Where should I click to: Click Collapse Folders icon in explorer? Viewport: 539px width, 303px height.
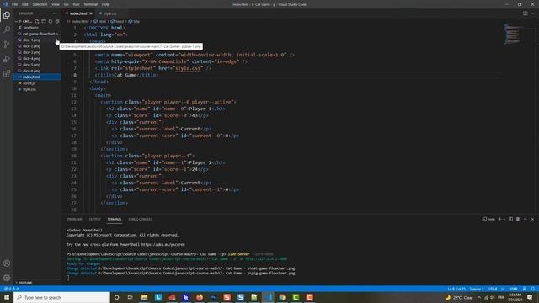57,21
